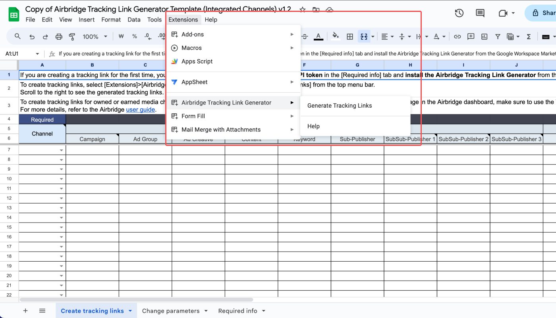Open horizontal align options
This screenshot has width=556, height=318.
(x=387, y=37)
